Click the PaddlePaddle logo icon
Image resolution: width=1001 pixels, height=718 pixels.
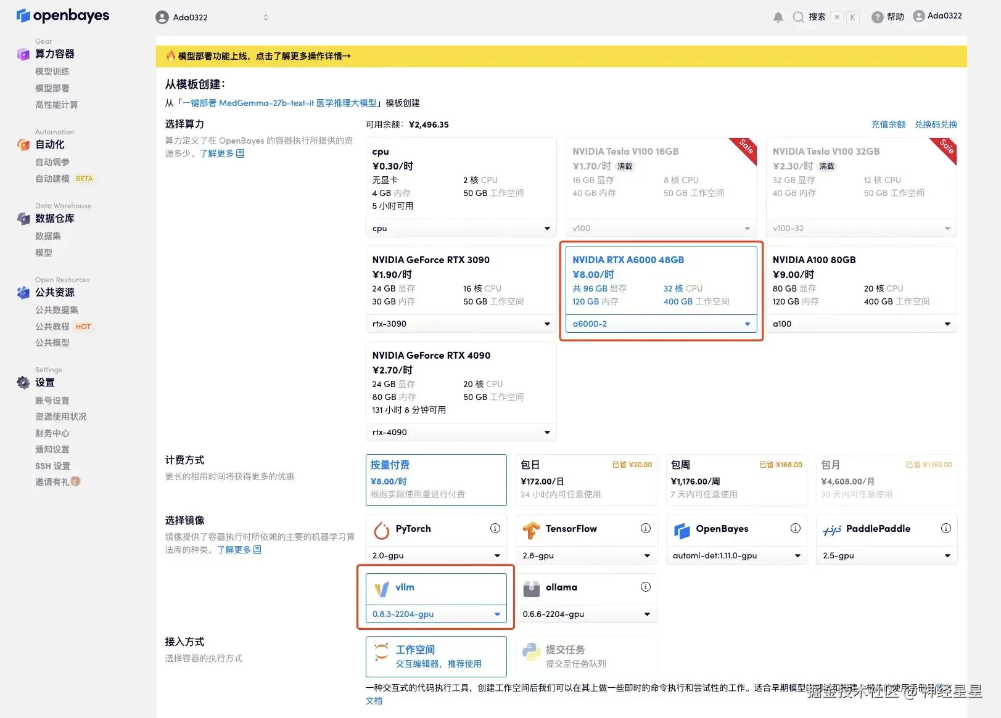pyautogui.click(x=832, y=530)
